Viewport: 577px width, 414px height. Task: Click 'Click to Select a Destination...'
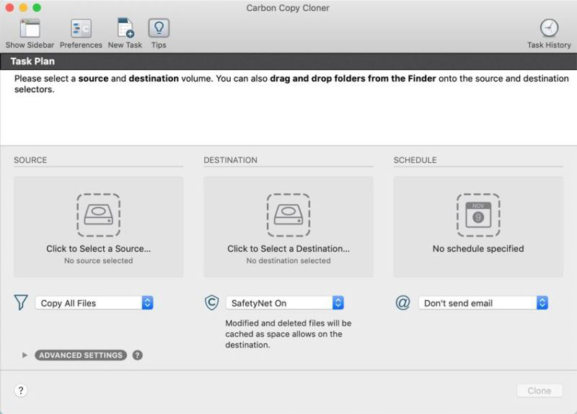(288, 248)
